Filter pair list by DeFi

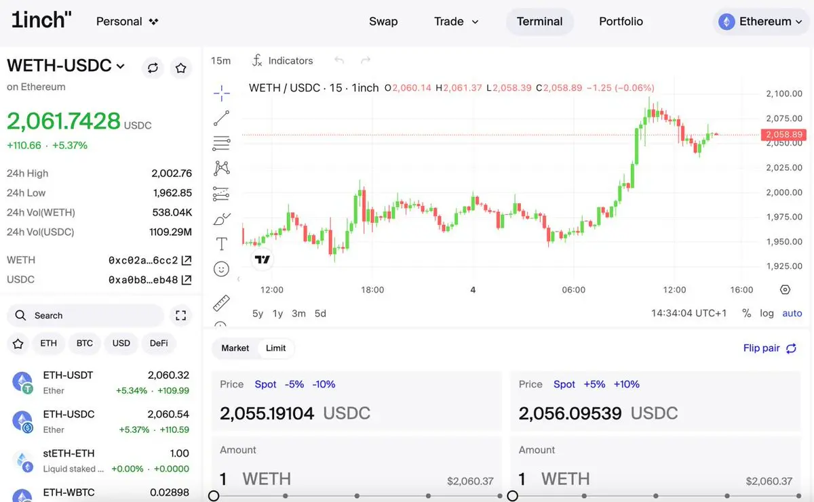[x=159, y=343]
